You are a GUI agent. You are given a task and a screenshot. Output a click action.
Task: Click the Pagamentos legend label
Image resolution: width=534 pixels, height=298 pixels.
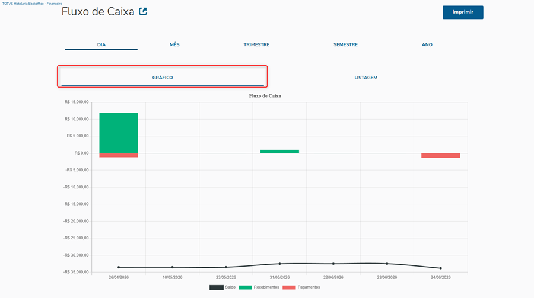coord(309,287)
